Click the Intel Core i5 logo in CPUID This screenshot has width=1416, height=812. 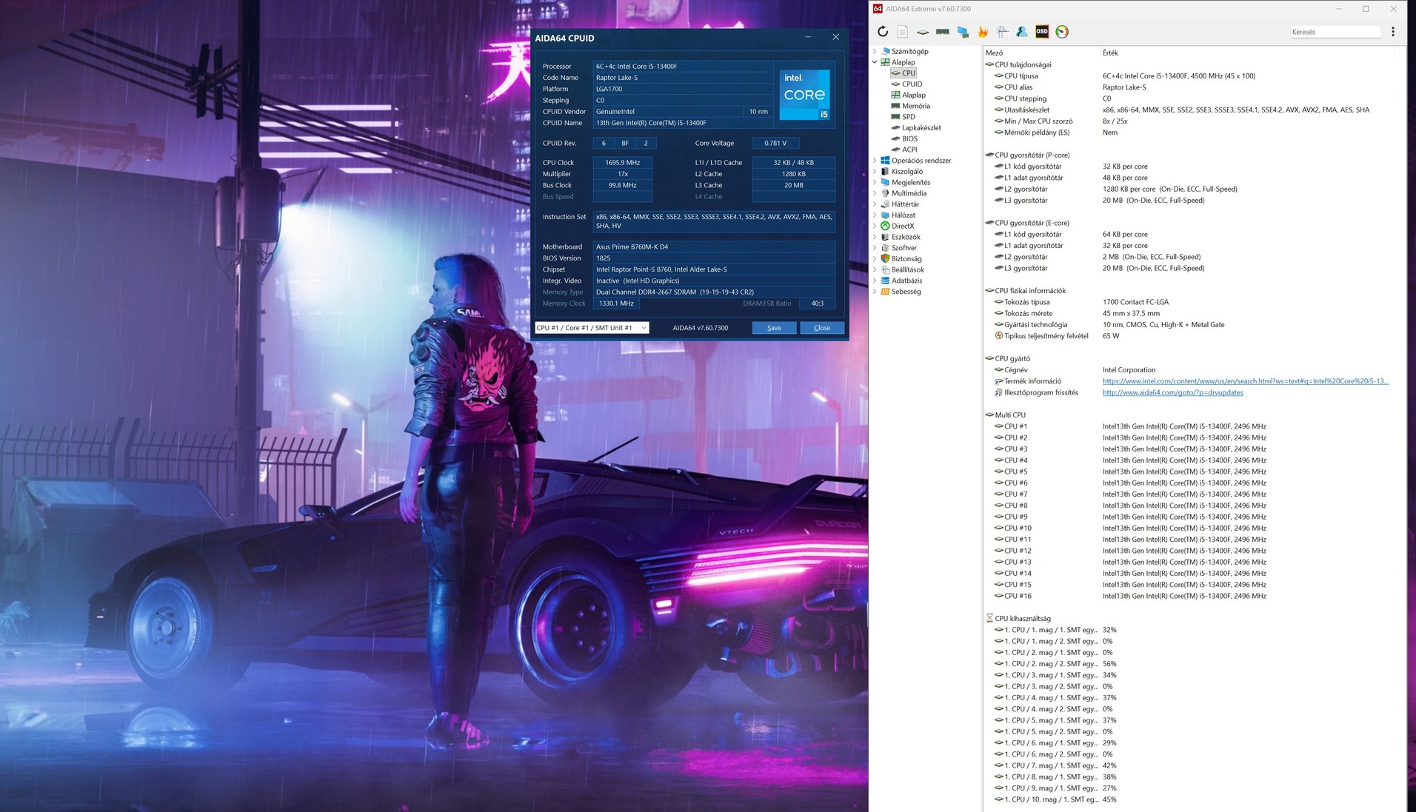[x=804, y=95]
